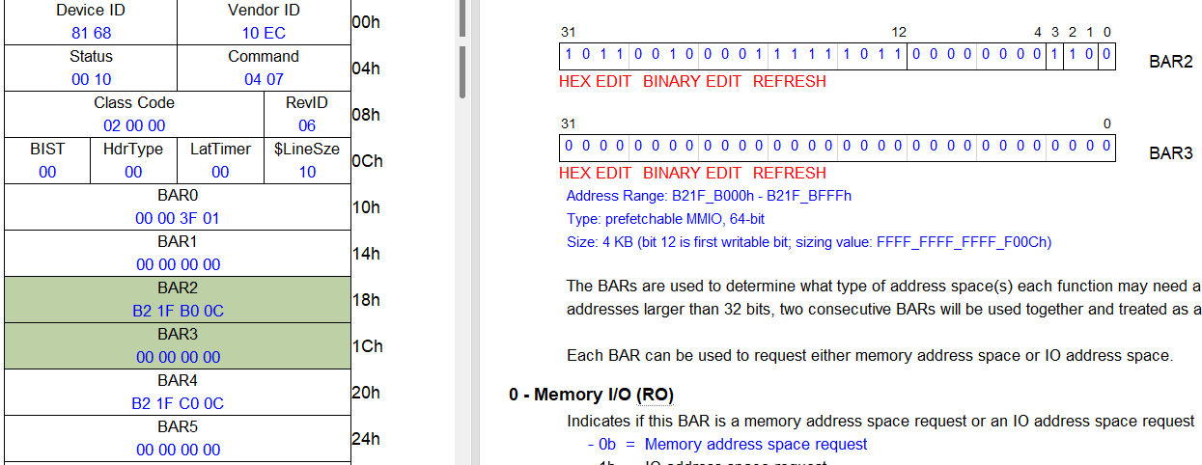Select the HdrType register cell

click(133, 161)
